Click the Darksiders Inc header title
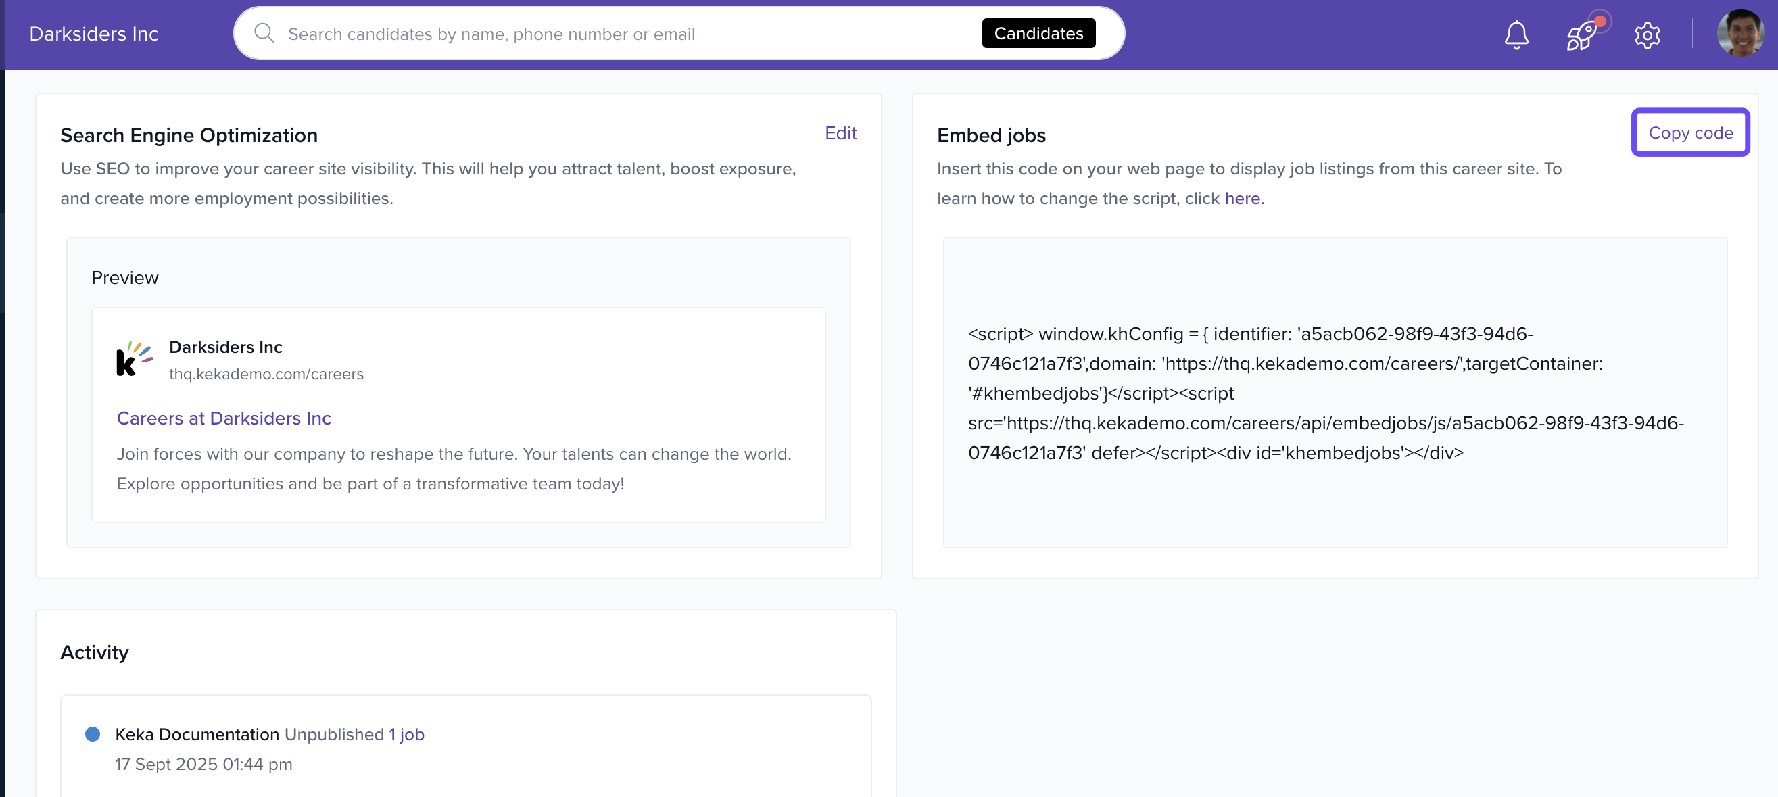1778x797 pixels. (x=94, y=34)
